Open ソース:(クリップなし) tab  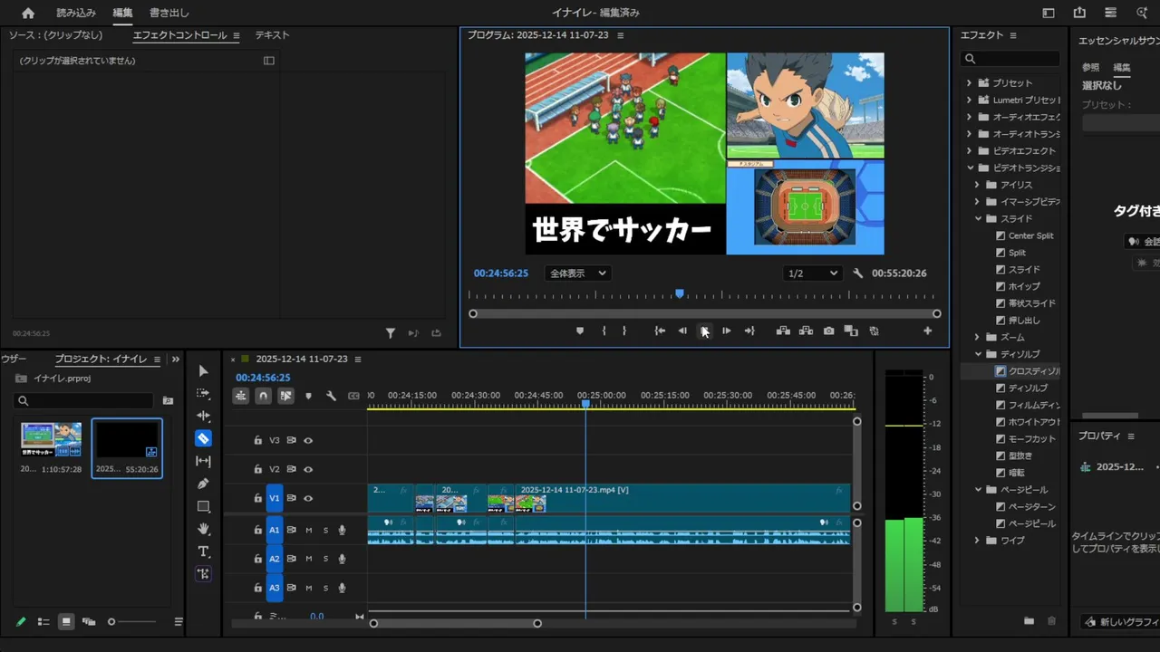point(56,35)
